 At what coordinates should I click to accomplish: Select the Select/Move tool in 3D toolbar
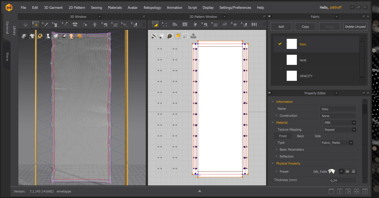point(36,25)
